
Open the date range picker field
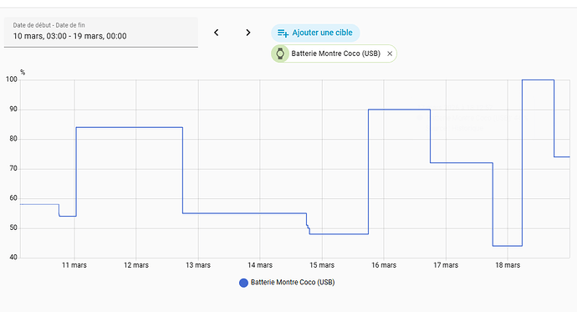[x=101, y=33]
